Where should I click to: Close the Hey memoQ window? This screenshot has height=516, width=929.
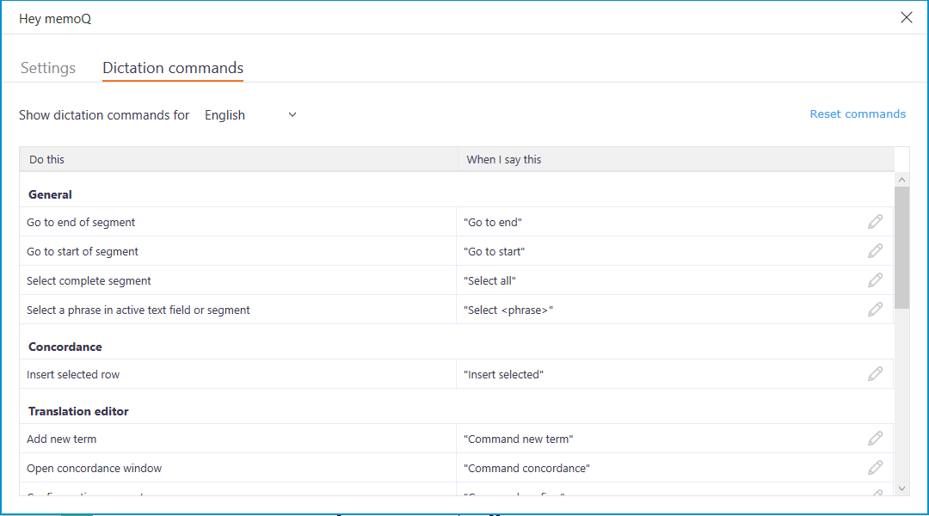pyautogui.click(x=906, y=18)
